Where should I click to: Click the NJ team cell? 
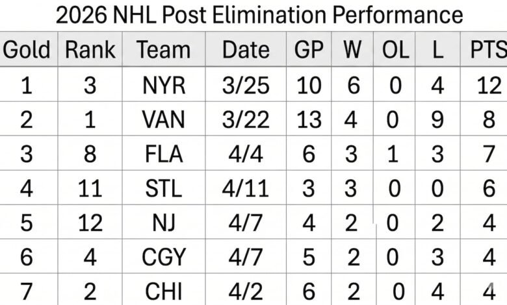tap(163, 223)
